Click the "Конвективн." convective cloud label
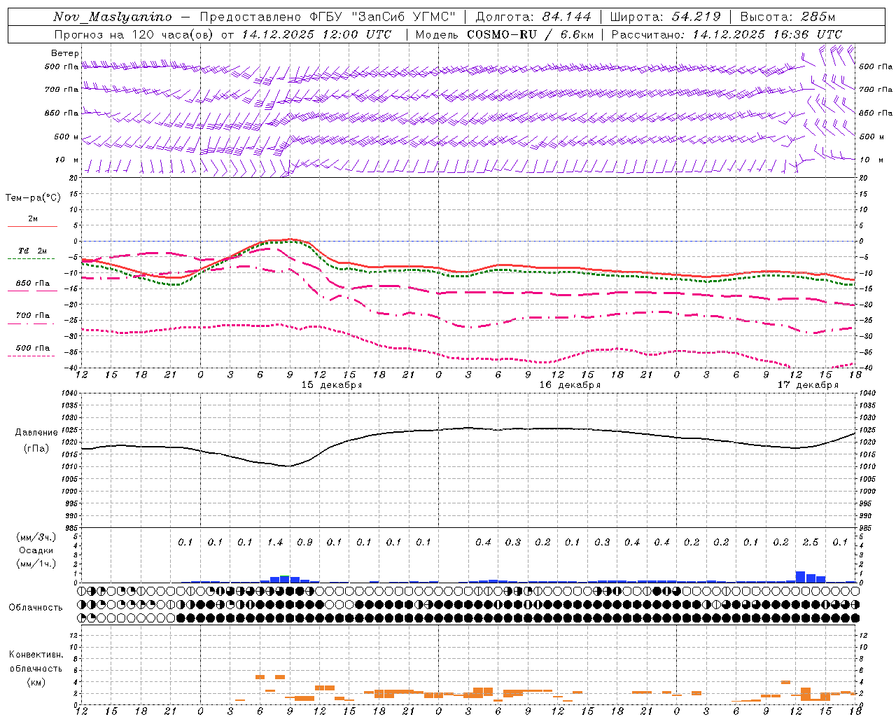Image resolution: width=896 pixels, height=717 pixels. 36,655
